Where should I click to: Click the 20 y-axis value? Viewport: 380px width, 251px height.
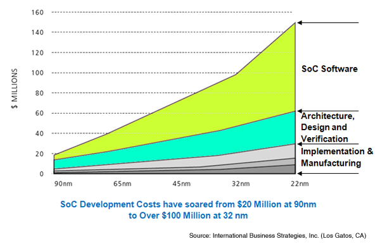pos(39,154)
